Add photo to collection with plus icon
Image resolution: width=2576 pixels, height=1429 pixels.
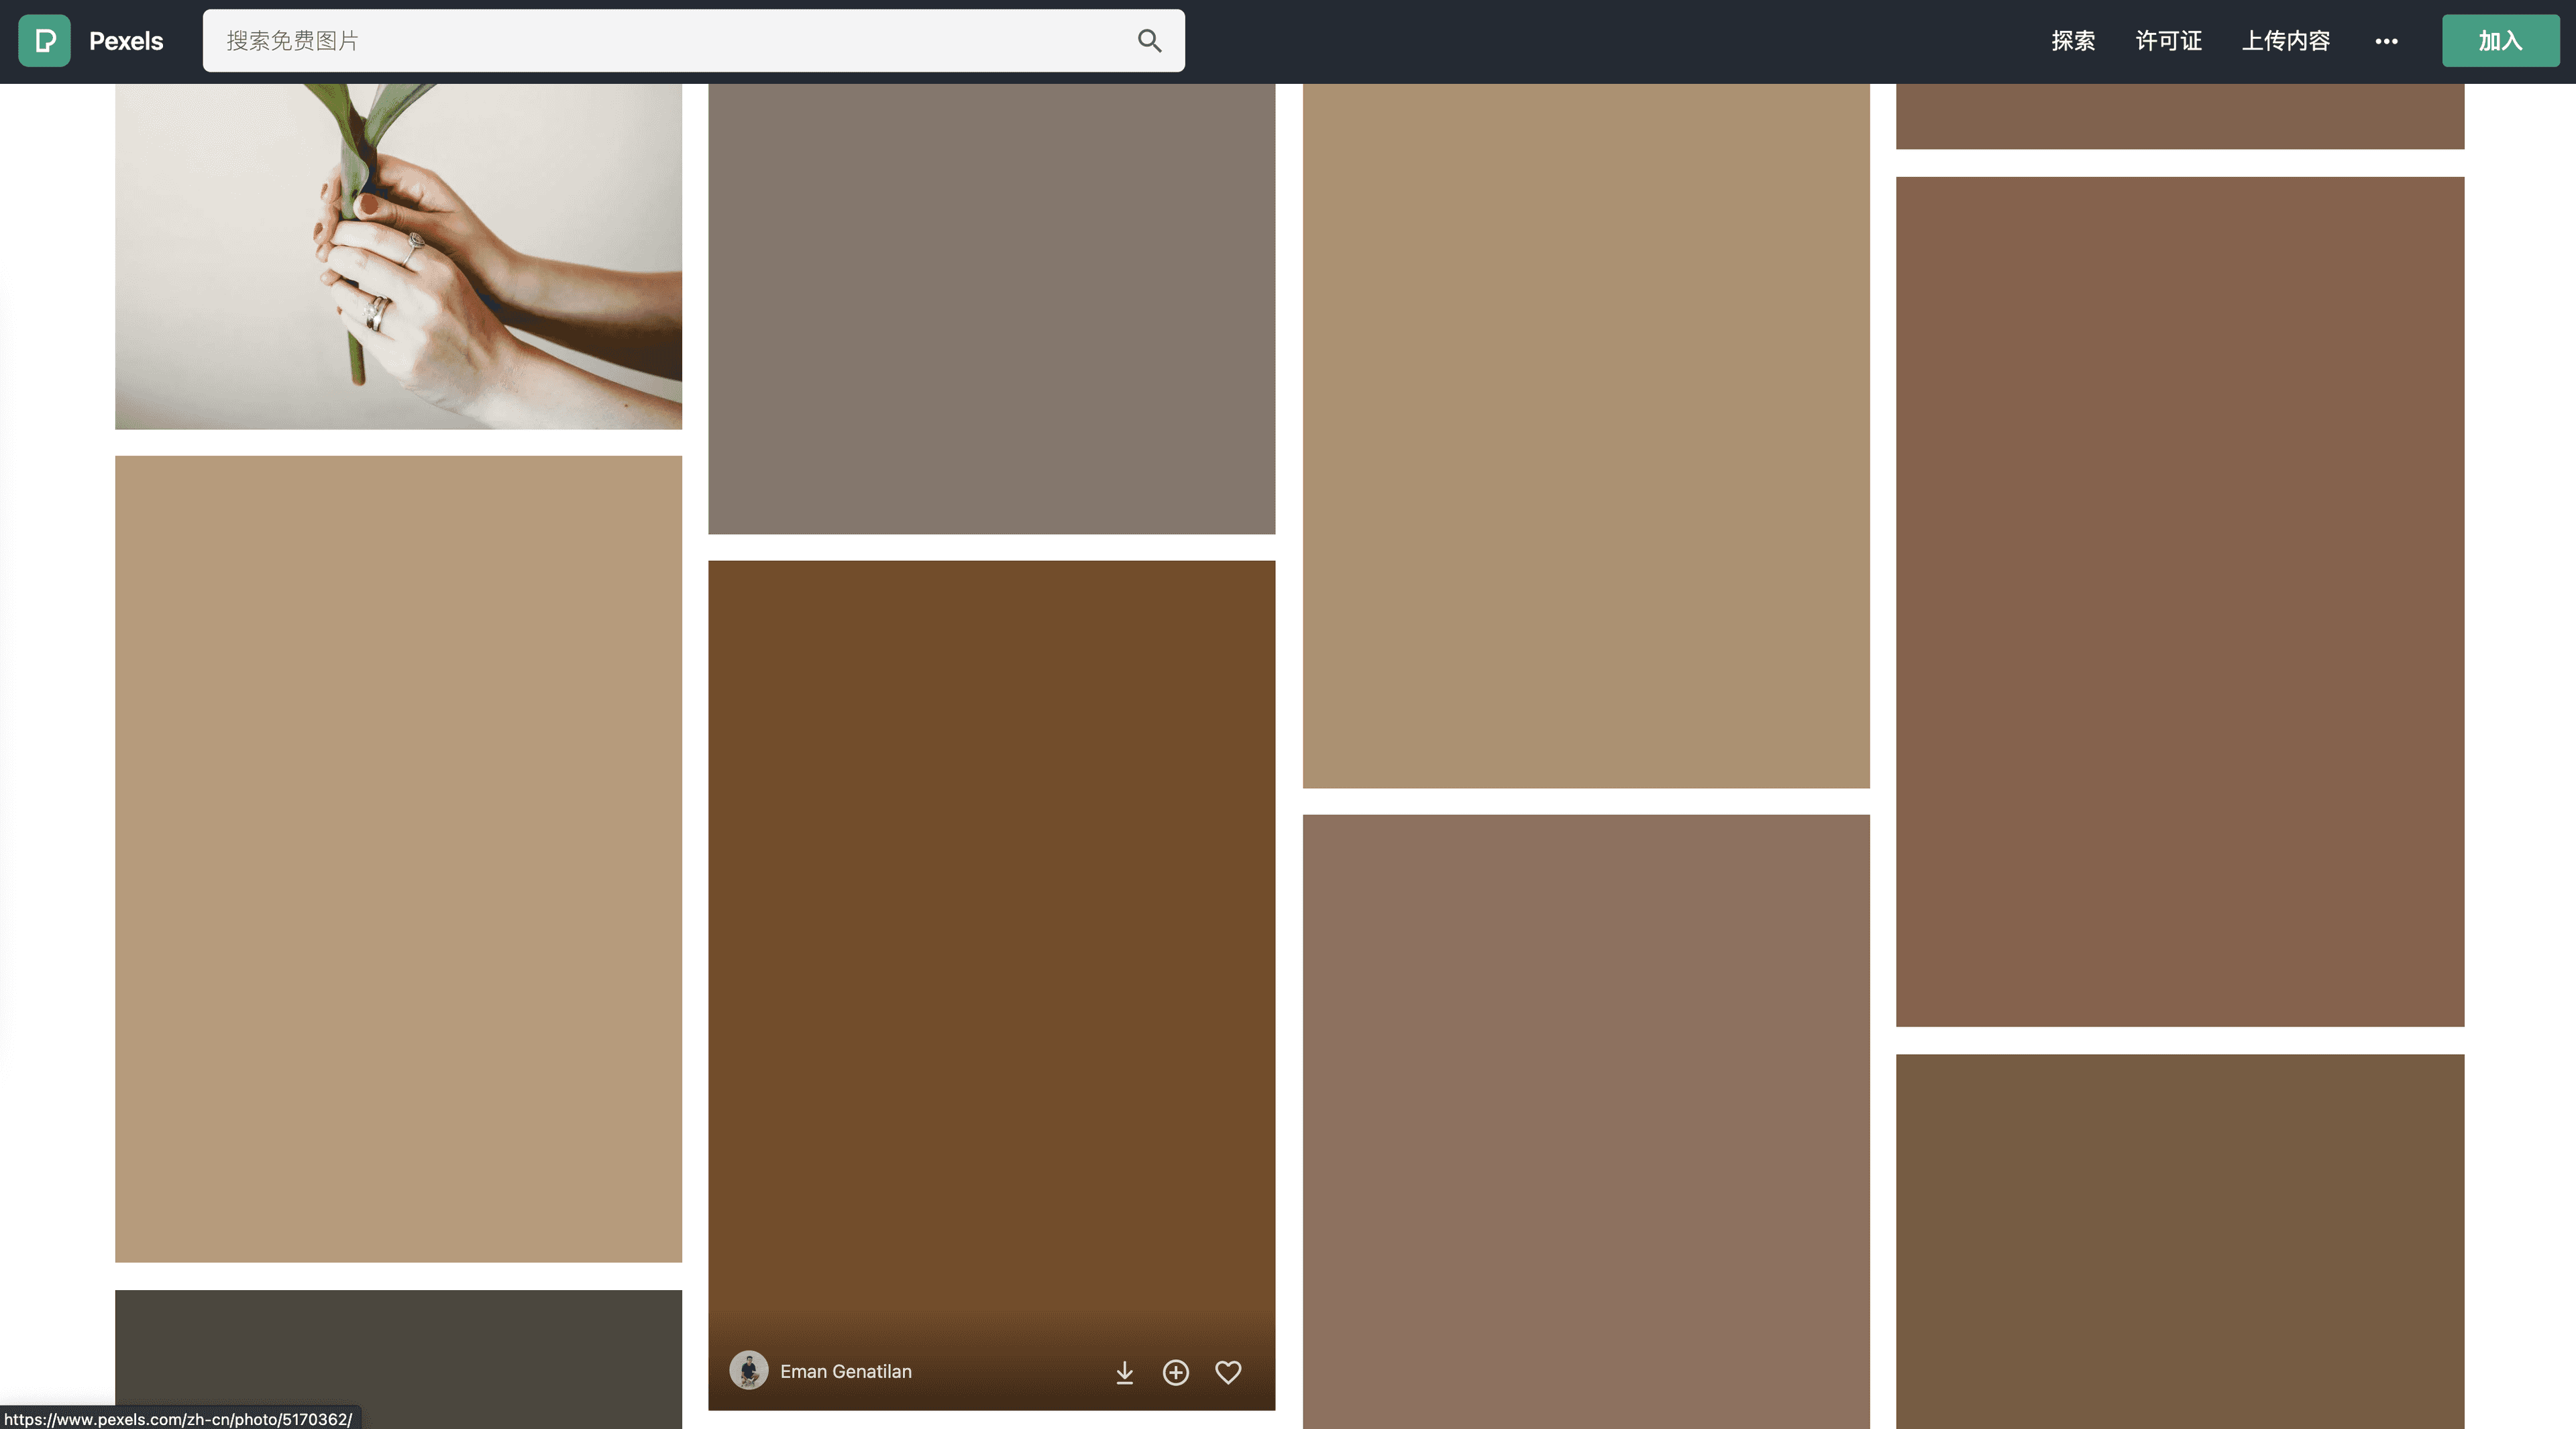tap(1176, 1372)
